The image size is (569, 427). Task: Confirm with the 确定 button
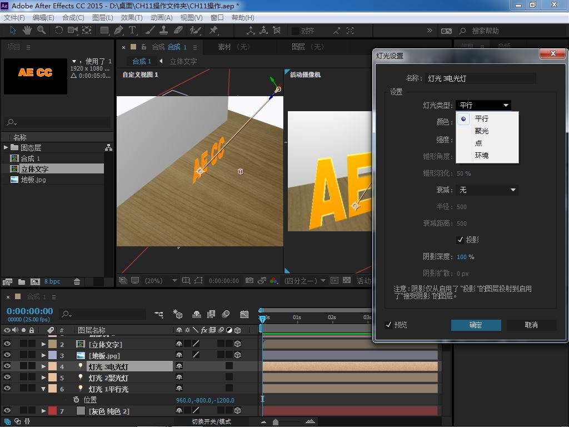point(476,325)
